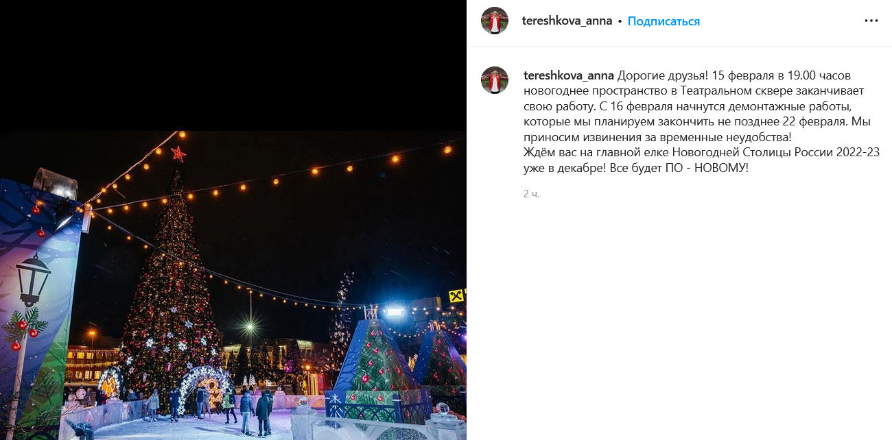
Task: Click the profile avatar in the post header
Action: (495, 21)
